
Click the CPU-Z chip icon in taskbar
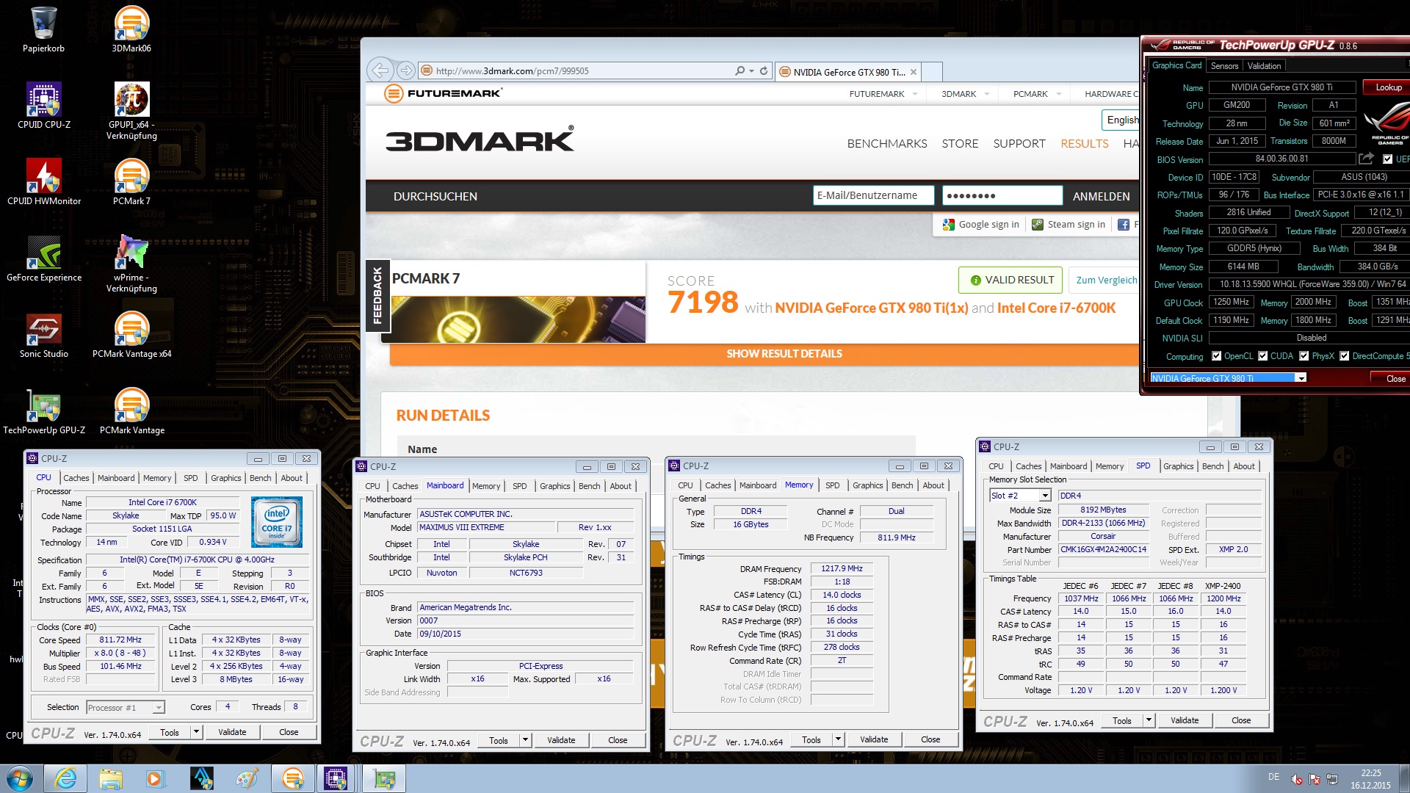[336, 778]
